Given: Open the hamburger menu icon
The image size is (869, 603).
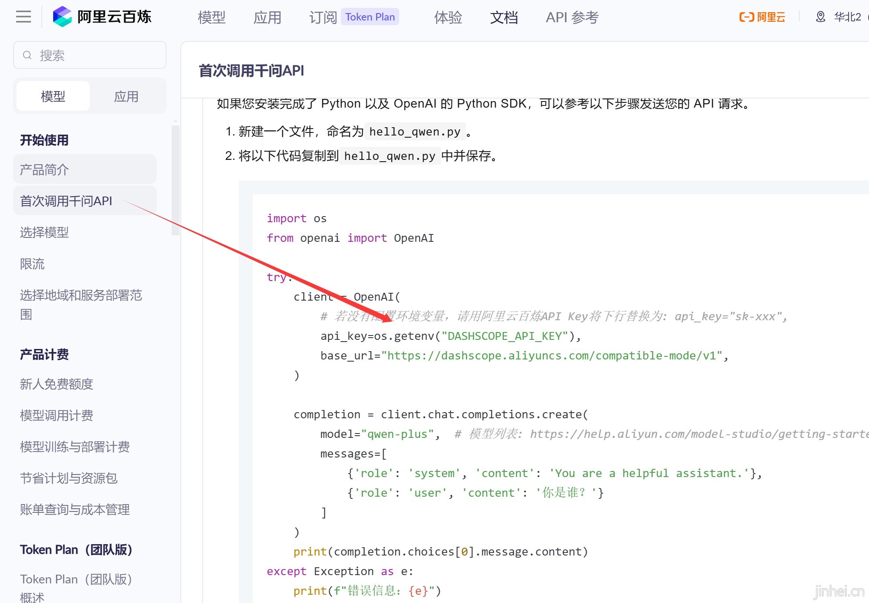Looking at the screenshot, I should tap(24, 17).
